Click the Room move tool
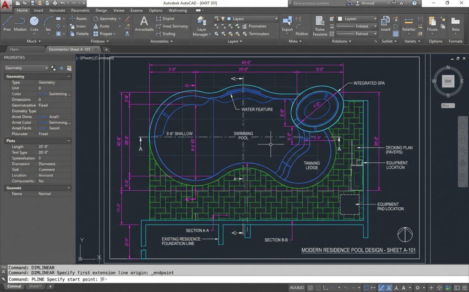This screenshot has height=292, width=469. tap(78, 19)
